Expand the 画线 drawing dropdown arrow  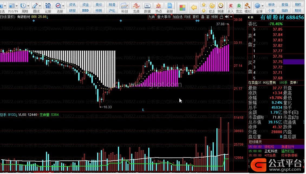pos(40,6)
